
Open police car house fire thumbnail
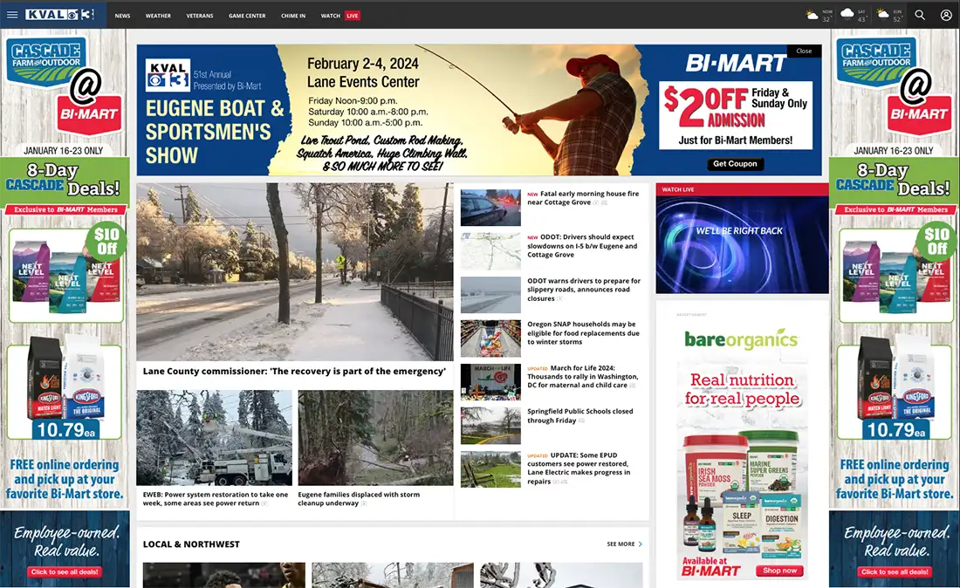coord(490,208)
